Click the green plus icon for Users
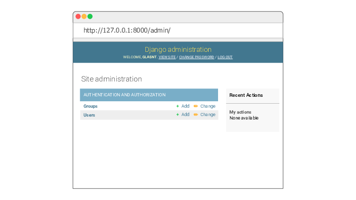Screen dimensions: 356x200 pyautogui.click(x=178, y=115)
